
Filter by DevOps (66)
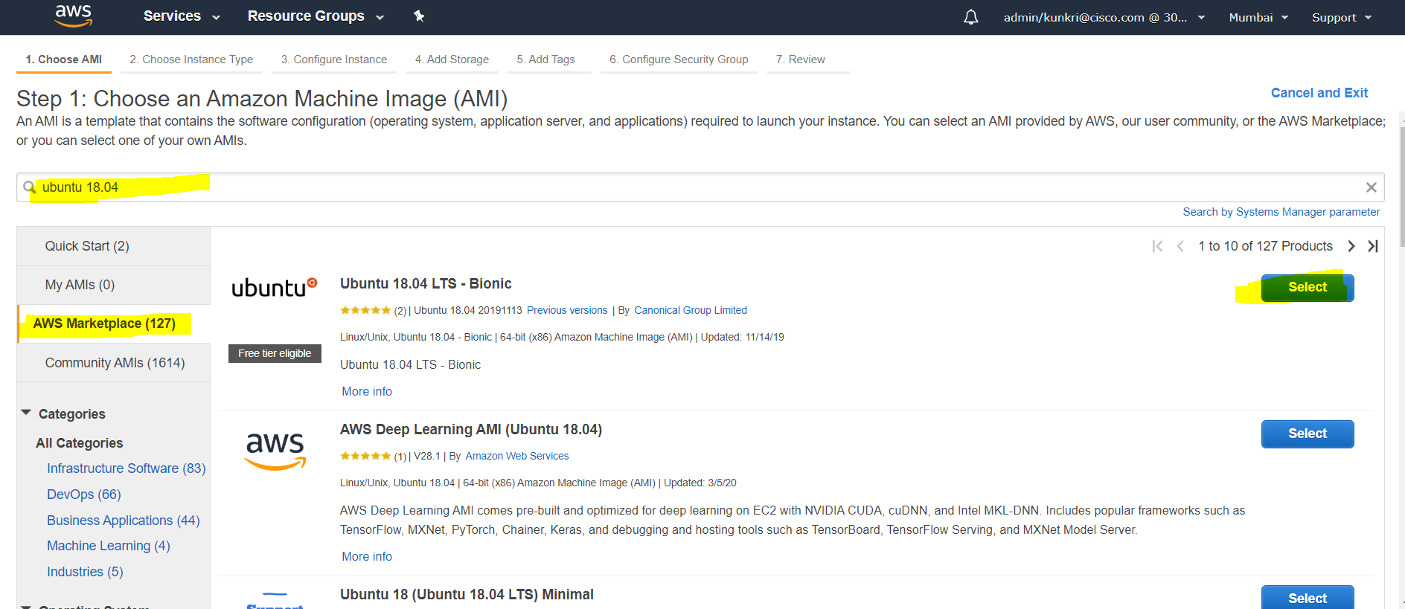click(84, 494)
